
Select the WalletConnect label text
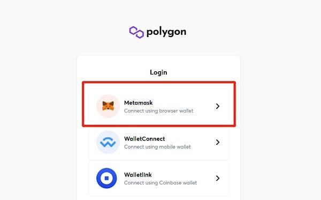pos(144,139)
